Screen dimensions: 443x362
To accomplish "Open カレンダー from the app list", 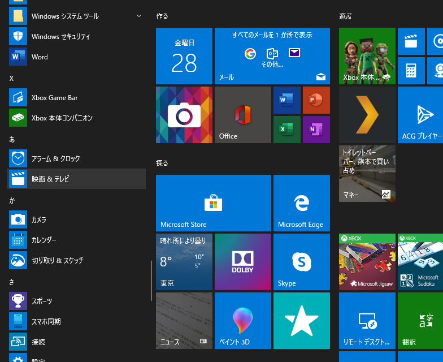I will pos(76,240).
